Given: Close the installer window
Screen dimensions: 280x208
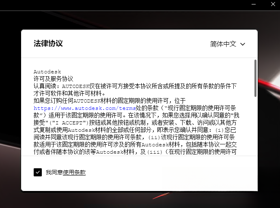Looking at the screenshot, I should 273,4.
